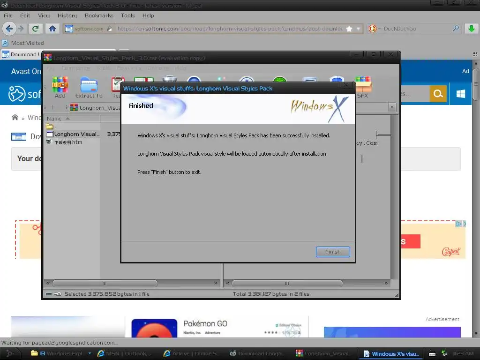
Task: Click the Pokémon GO app thumbnail
Action: [x=154, y=328]
